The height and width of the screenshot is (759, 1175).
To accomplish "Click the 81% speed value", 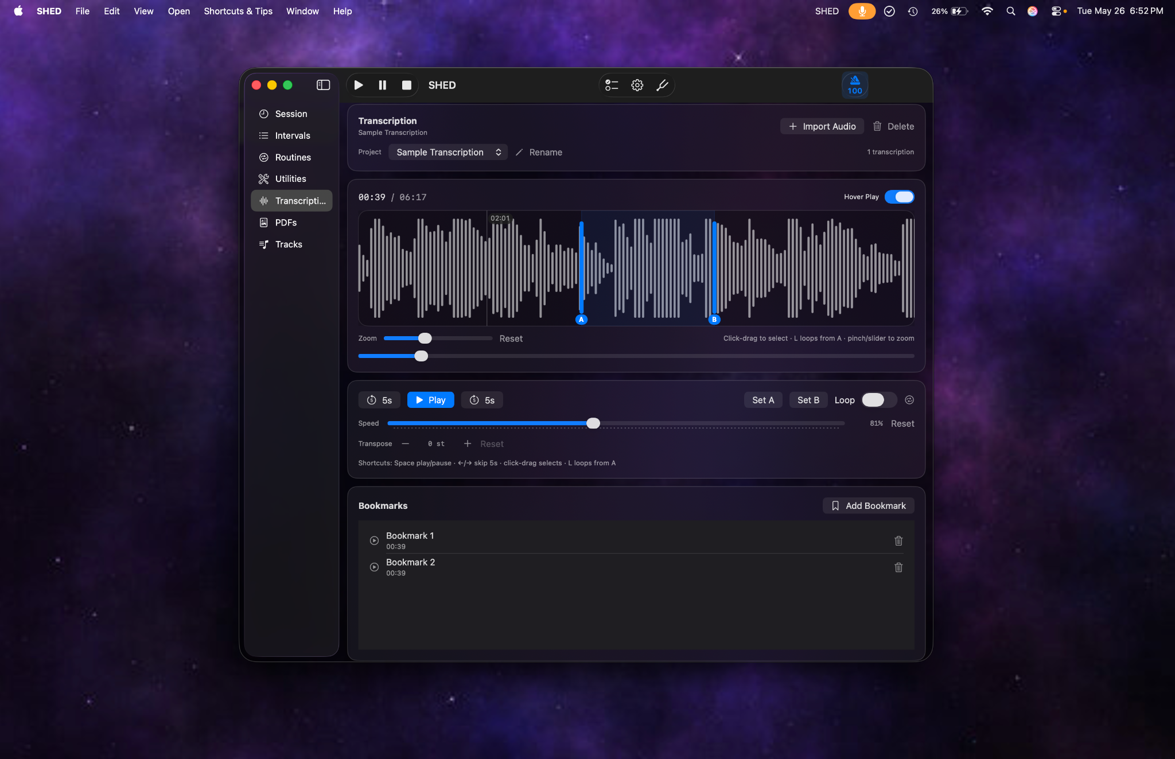I will pos(876,423).
